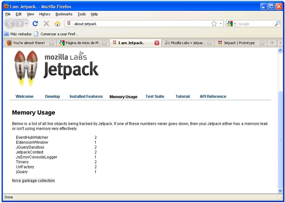The image size is (285, 203).
Task: Open the search engine selector dropdown arrow
Action: click(x=235, y=24)
